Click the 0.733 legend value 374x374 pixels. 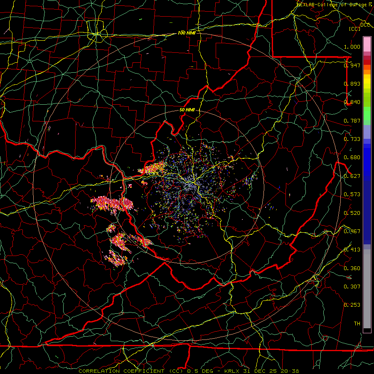click(352, 139)
